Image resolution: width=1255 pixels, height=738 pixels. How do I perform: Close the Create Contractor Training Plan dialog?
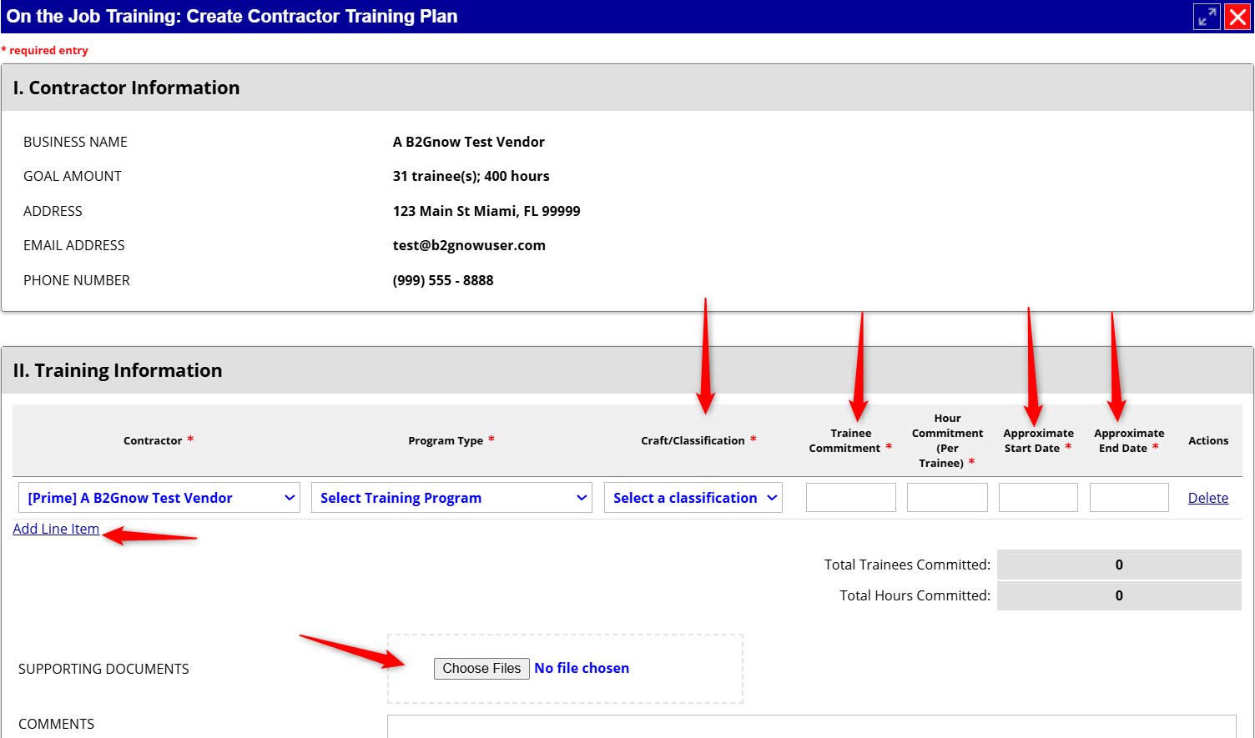[1237, 17]
